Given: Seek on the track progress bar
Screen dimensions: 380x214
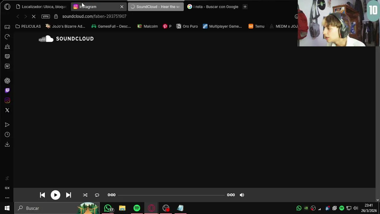Looking at the screenshot, I should pyautogui.click(x=171, y=195).
